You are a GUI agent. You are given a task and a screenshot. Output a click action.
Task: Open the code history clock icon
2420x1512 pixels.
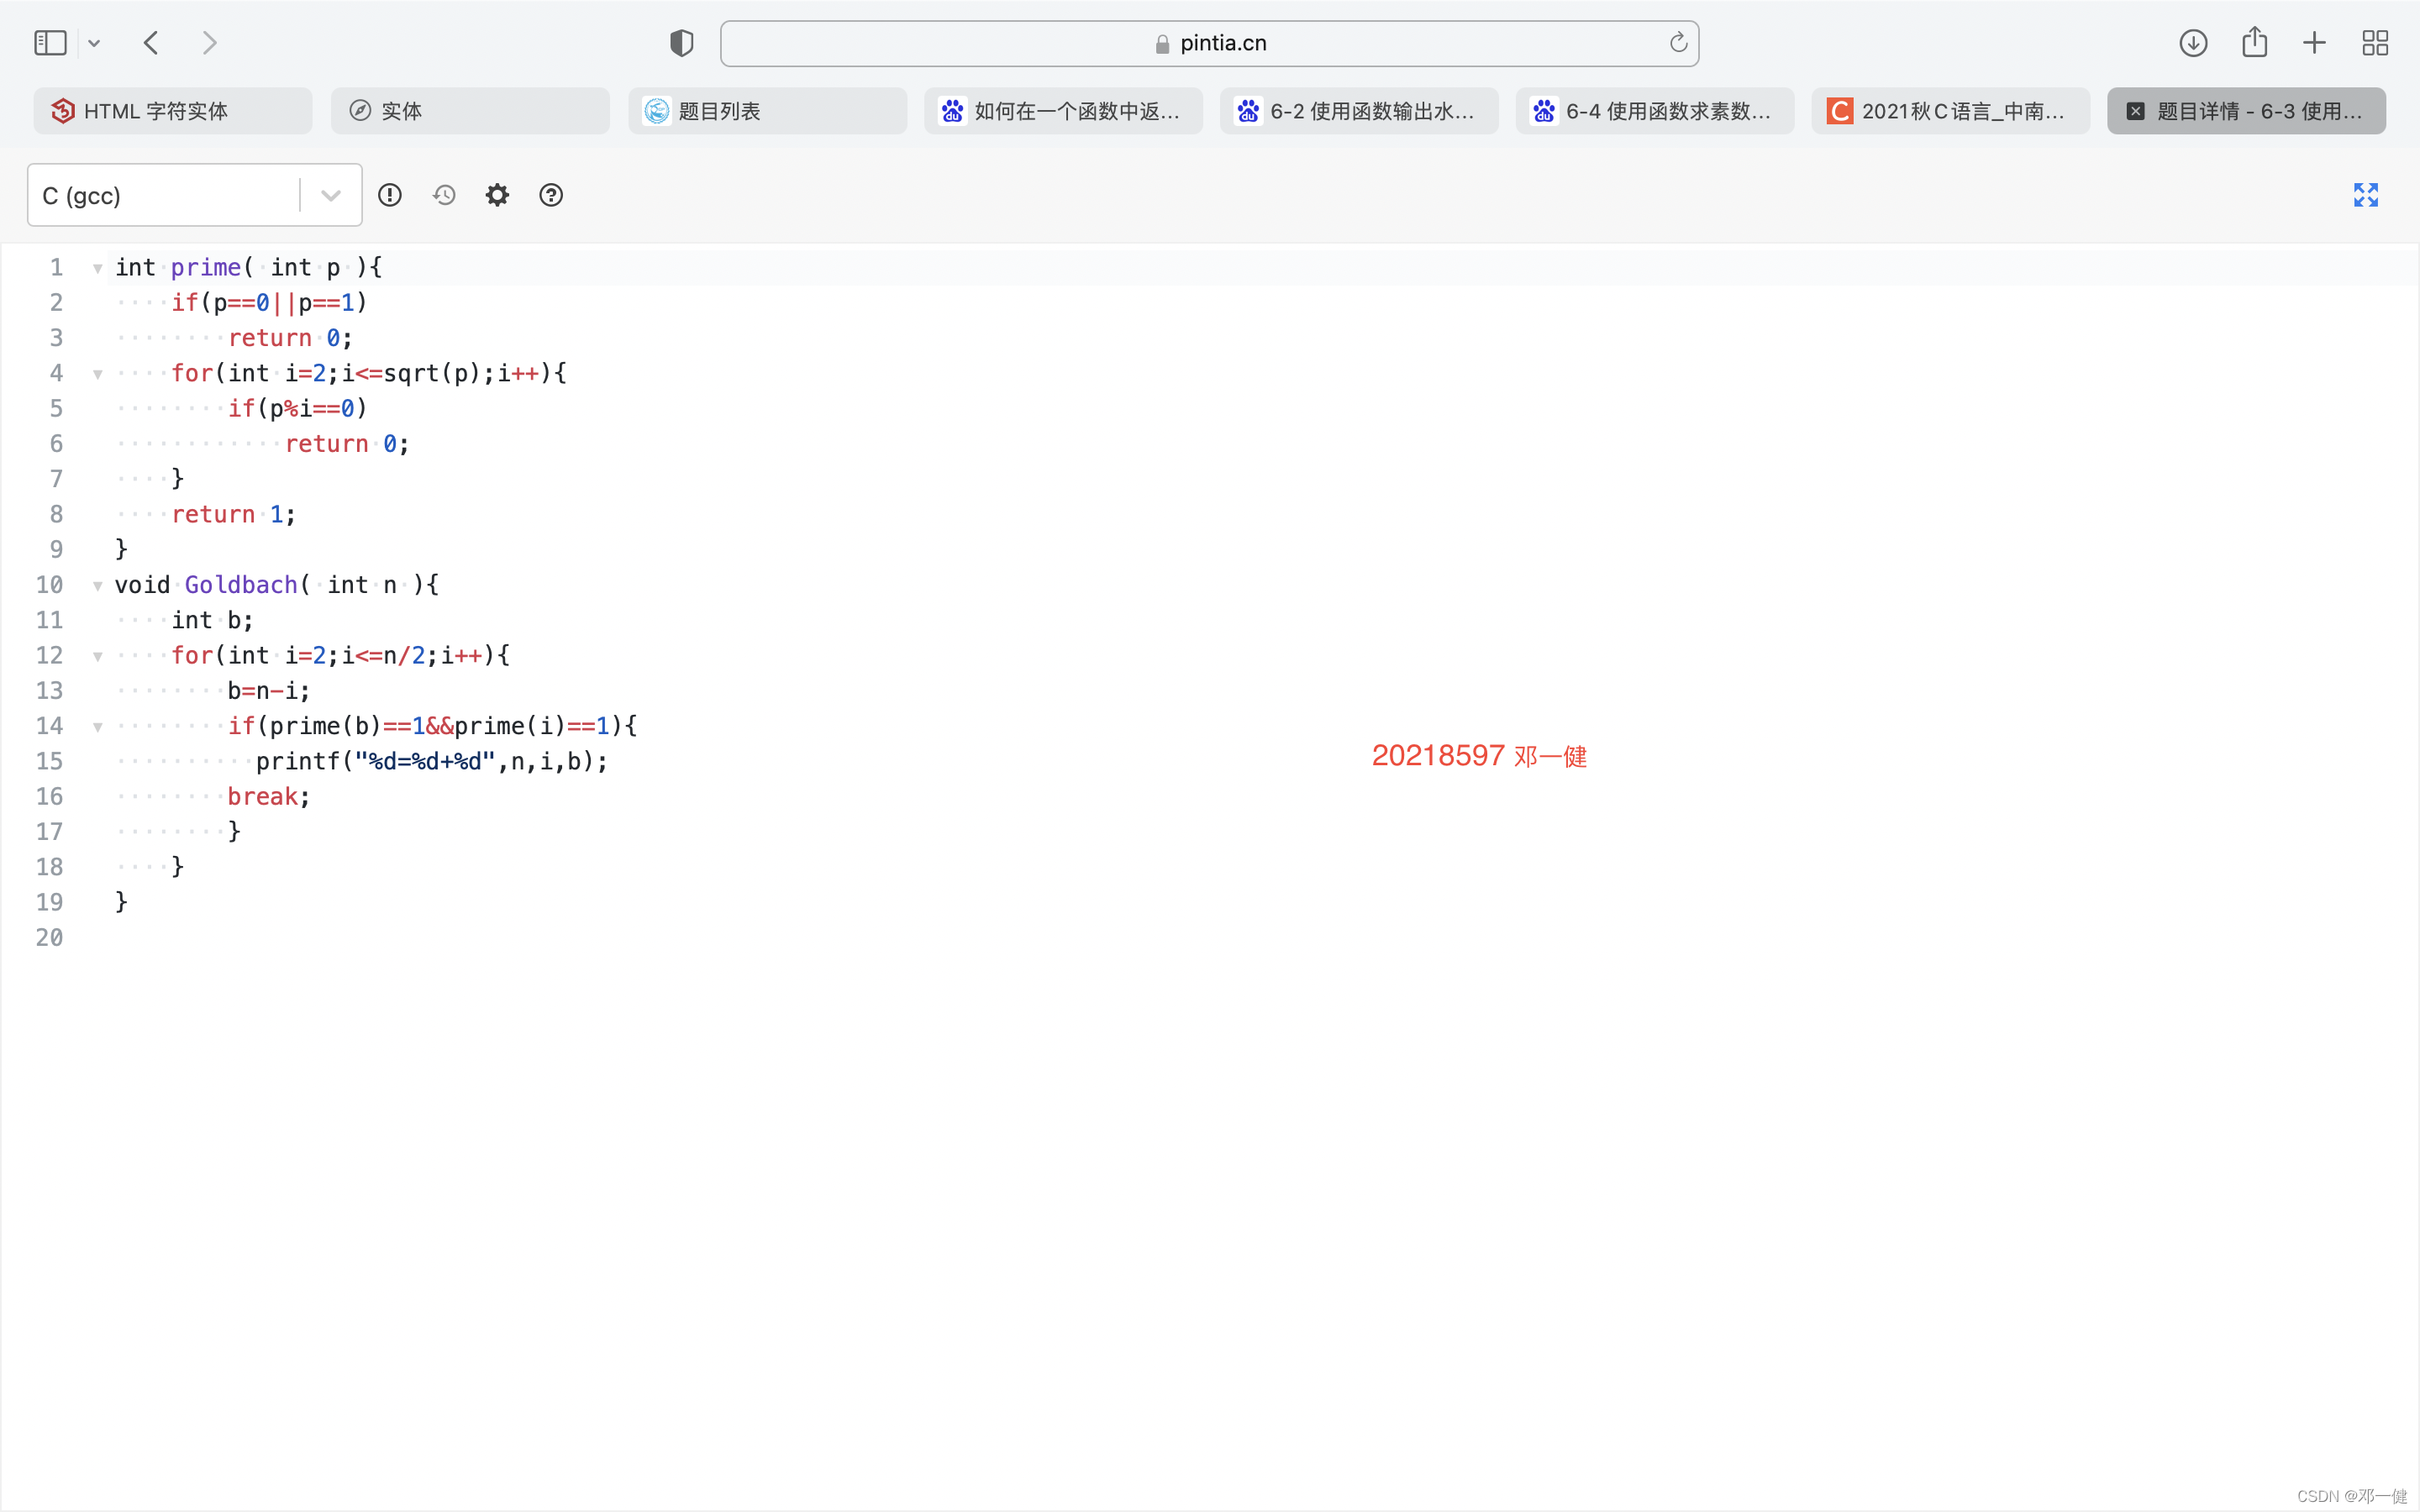(444, 195)
